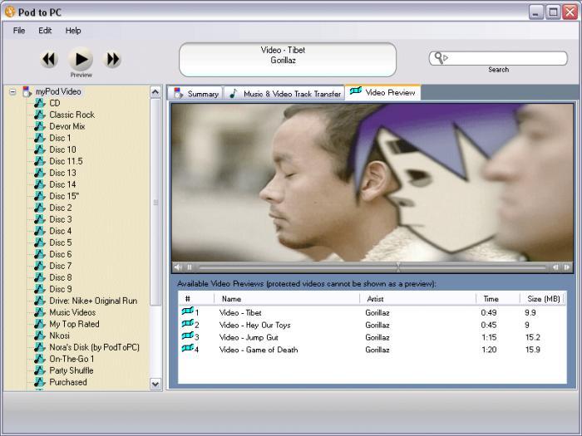
Task: Select the Disc 9 playlist icon
Action: pyautogui.click(x=39, y=289)
